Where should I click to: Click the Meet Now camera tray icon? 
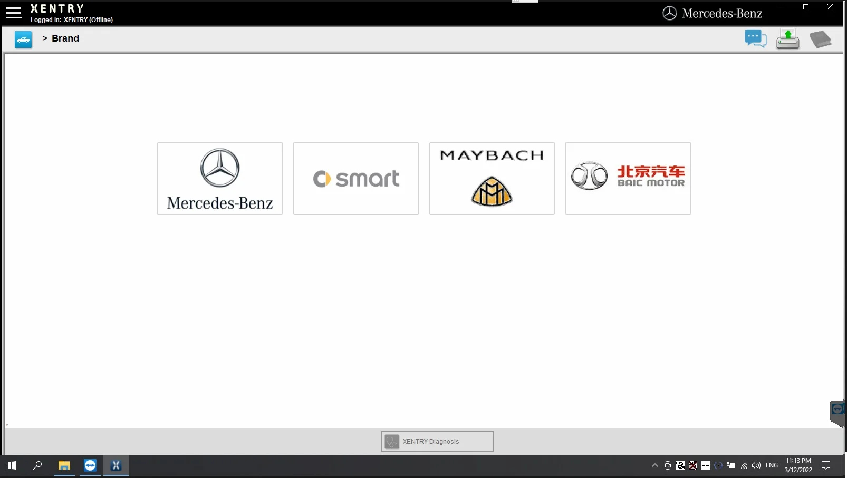(x=668, y=465)
